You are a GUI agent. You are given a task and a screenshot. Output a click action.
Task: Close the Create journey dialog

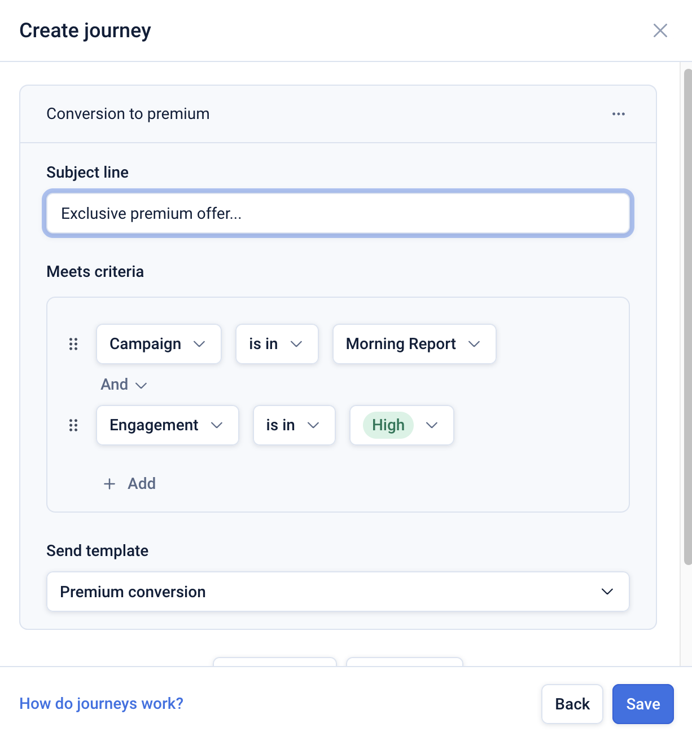[660, 30]
